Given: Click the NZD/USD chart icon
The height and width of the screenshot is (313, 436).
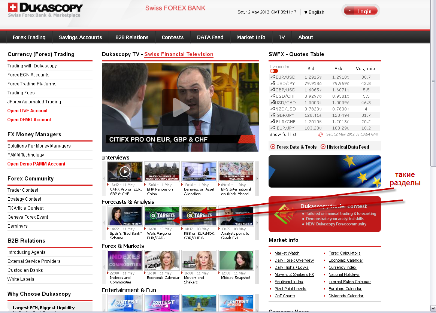Looking at the screenshot, I should 273,109.
